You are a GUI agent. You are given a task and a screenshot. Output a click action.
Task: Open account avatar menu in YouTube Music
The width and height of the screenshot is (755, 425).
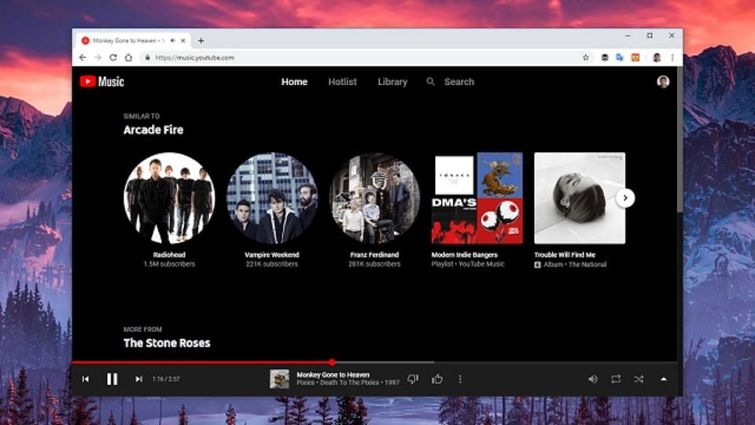663,82
